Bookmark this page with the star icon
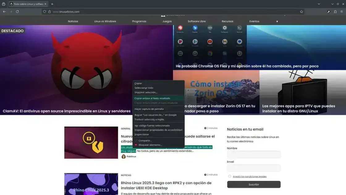Viewport: 346px width, 195px height. click(302, 12)
